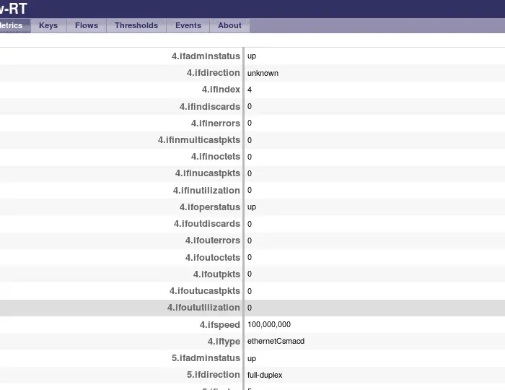The width and height of the screenshot is (505, 390).
Task: Select the 4.ifoperstatus metric label
Action: [210, 207]
